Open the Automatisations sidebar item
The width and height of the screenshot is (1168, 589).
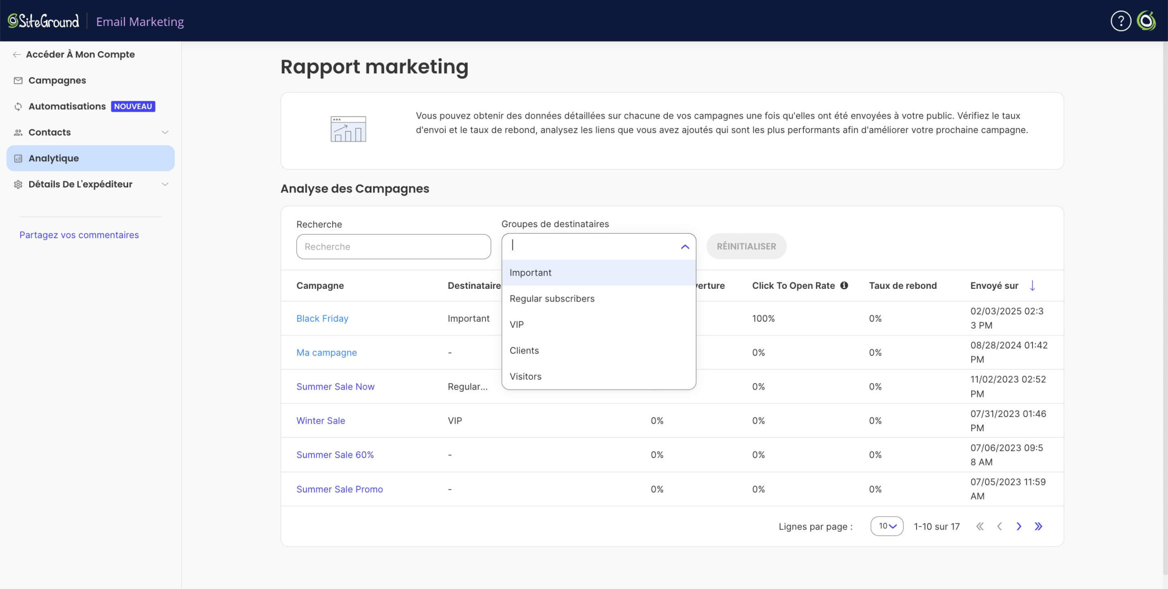[90, 107]
